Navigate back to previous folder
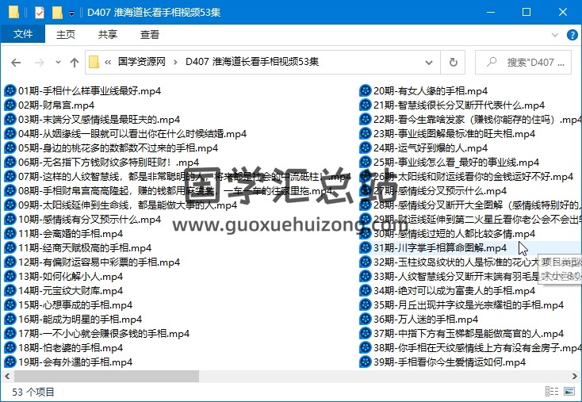Image resolution: width=582 pixels, height=402 pixels. click(16, 63)
